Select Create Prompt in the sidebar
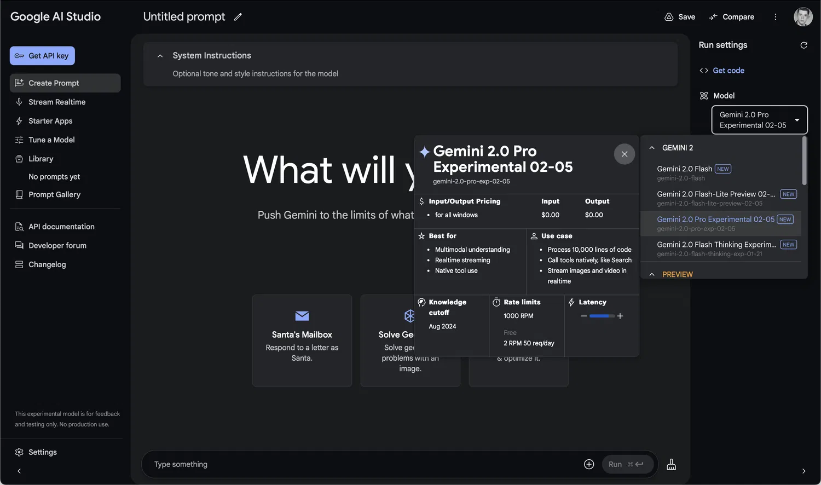 [65, 83]
